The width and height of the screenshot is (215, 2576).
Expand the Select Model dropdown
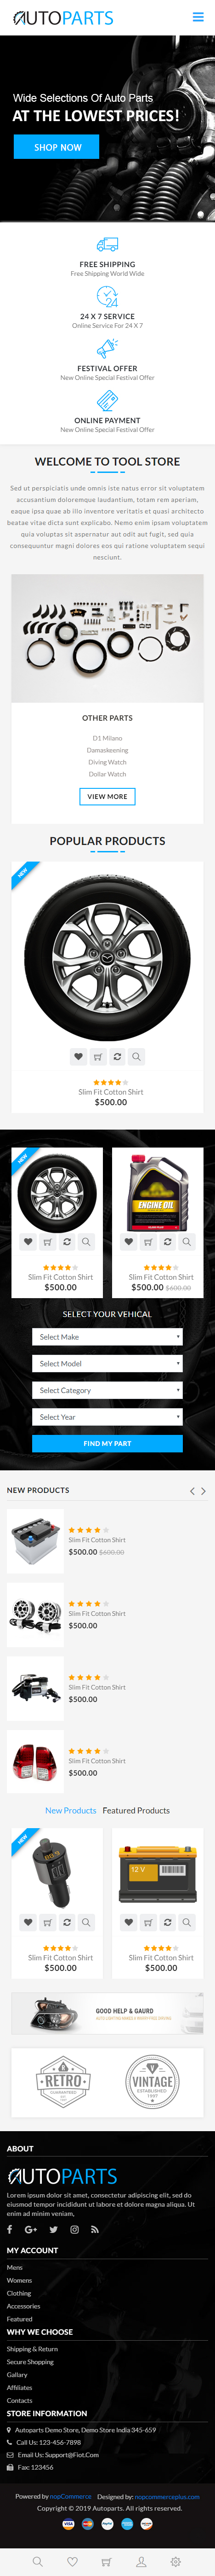107,1363
